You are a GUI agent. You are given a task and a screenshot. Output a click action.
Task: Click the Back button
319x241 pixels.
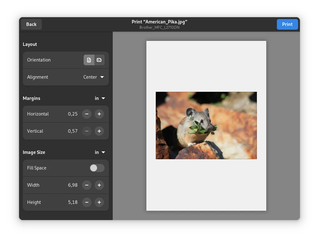point(31,24)
